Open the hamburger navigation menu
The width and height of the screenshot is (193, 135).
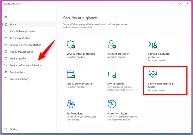click(x=6, y=17)
